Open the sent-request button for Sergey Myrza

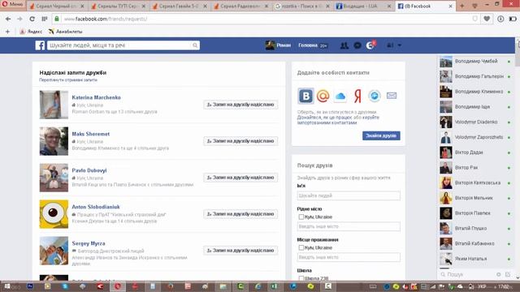pyautogui.click(x=240, y=251)
